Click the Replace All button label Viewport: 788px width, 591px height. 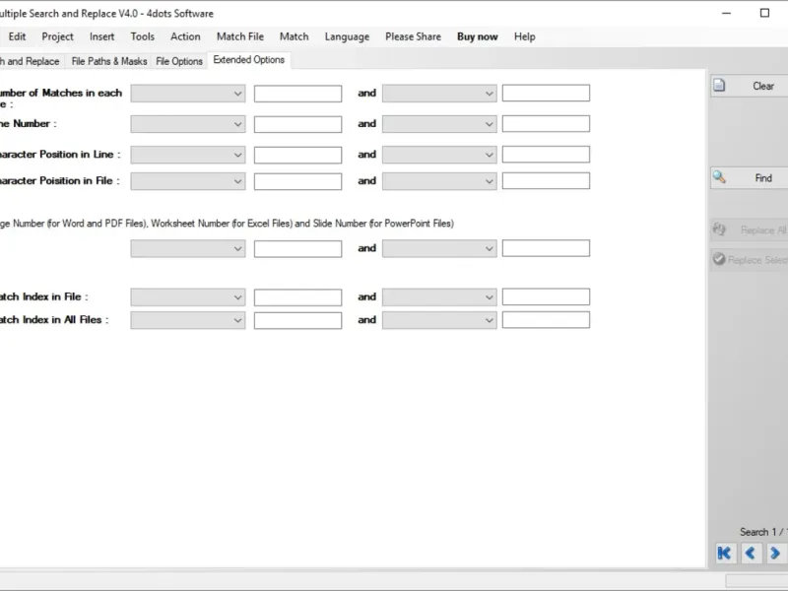[763, 230]
